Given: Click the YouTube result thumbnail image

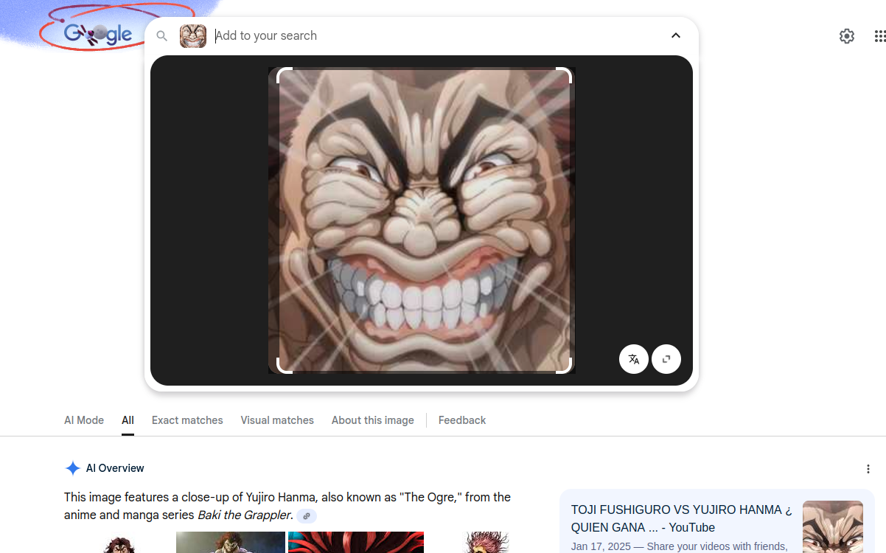Looking at the screenshot, I should [x=833, y=526].
